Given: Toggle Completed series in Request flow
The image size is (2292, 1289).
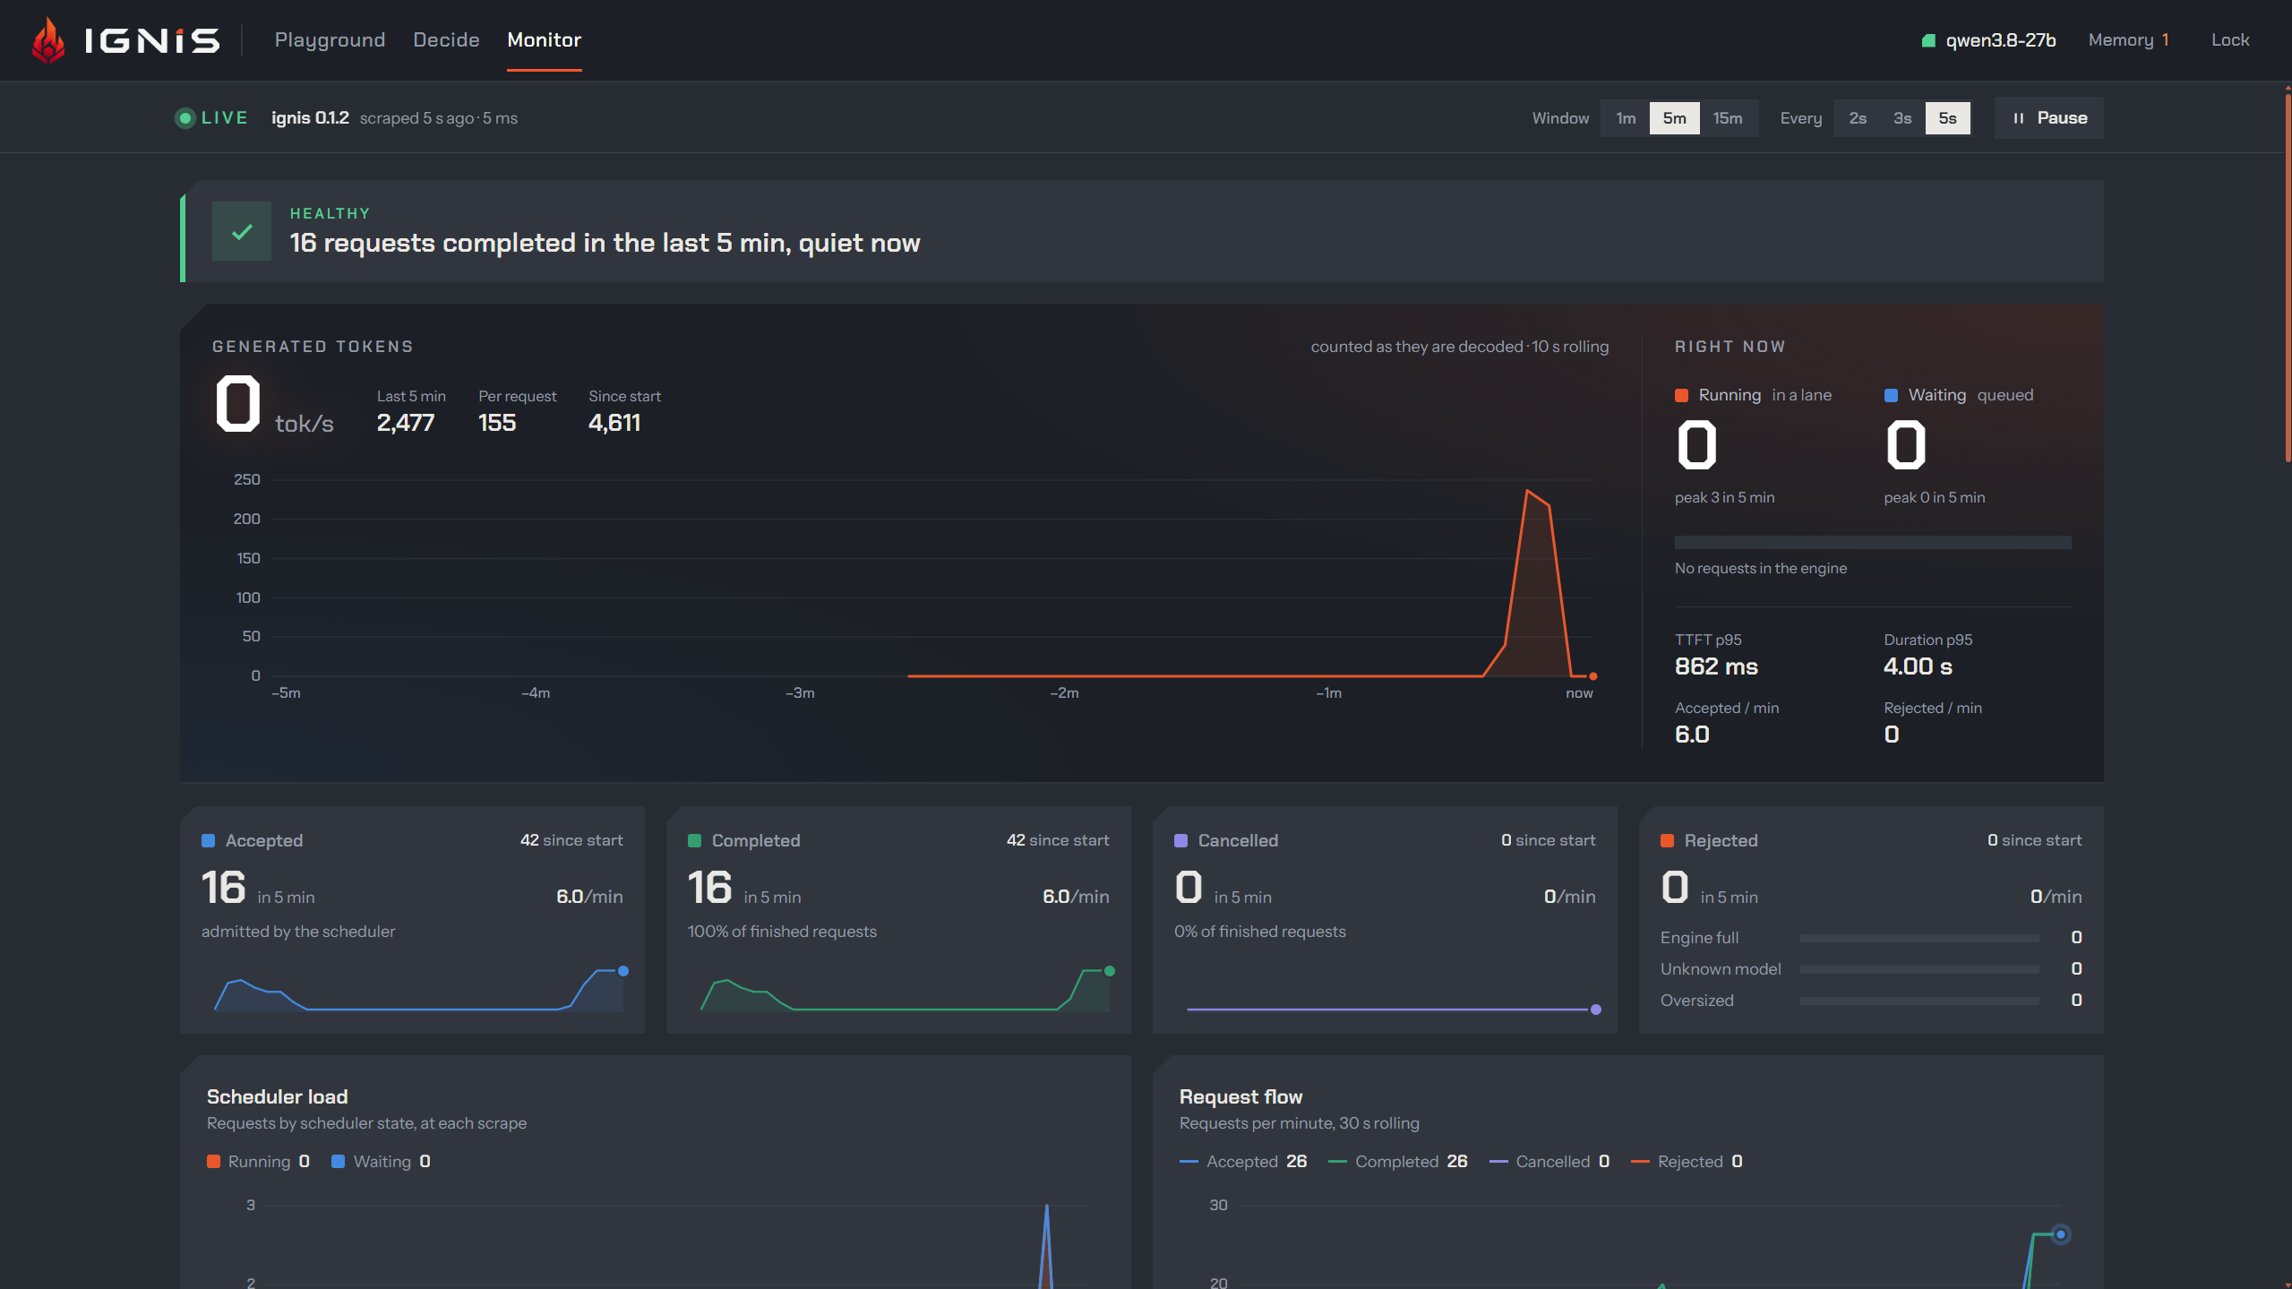Looking at the screenshot, I should (x=1397, y=1162).
